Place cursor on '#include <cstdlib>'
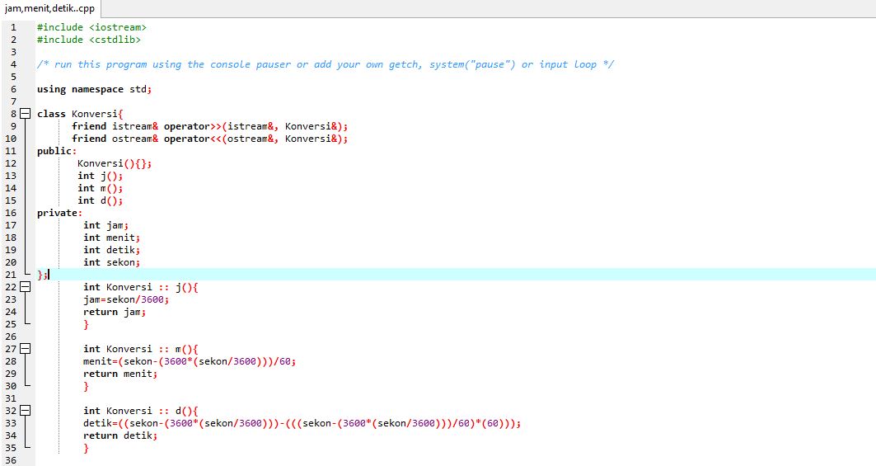Viewport: 876px width, 466px height. coord(89,40)
